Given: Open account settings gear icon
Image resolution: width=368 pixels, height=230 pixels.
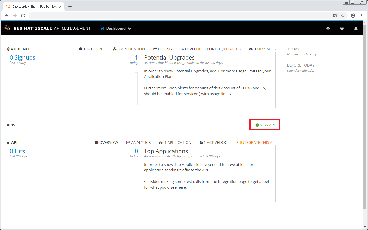Looking at the screenshot, I should coord(328,28).
